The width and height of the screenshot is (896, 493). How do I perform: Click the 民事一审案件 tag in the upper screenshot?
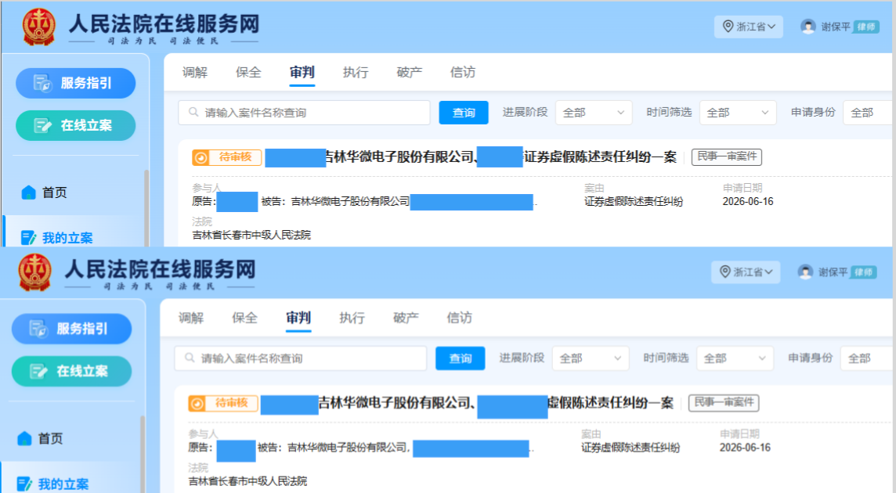click(727, 157)
